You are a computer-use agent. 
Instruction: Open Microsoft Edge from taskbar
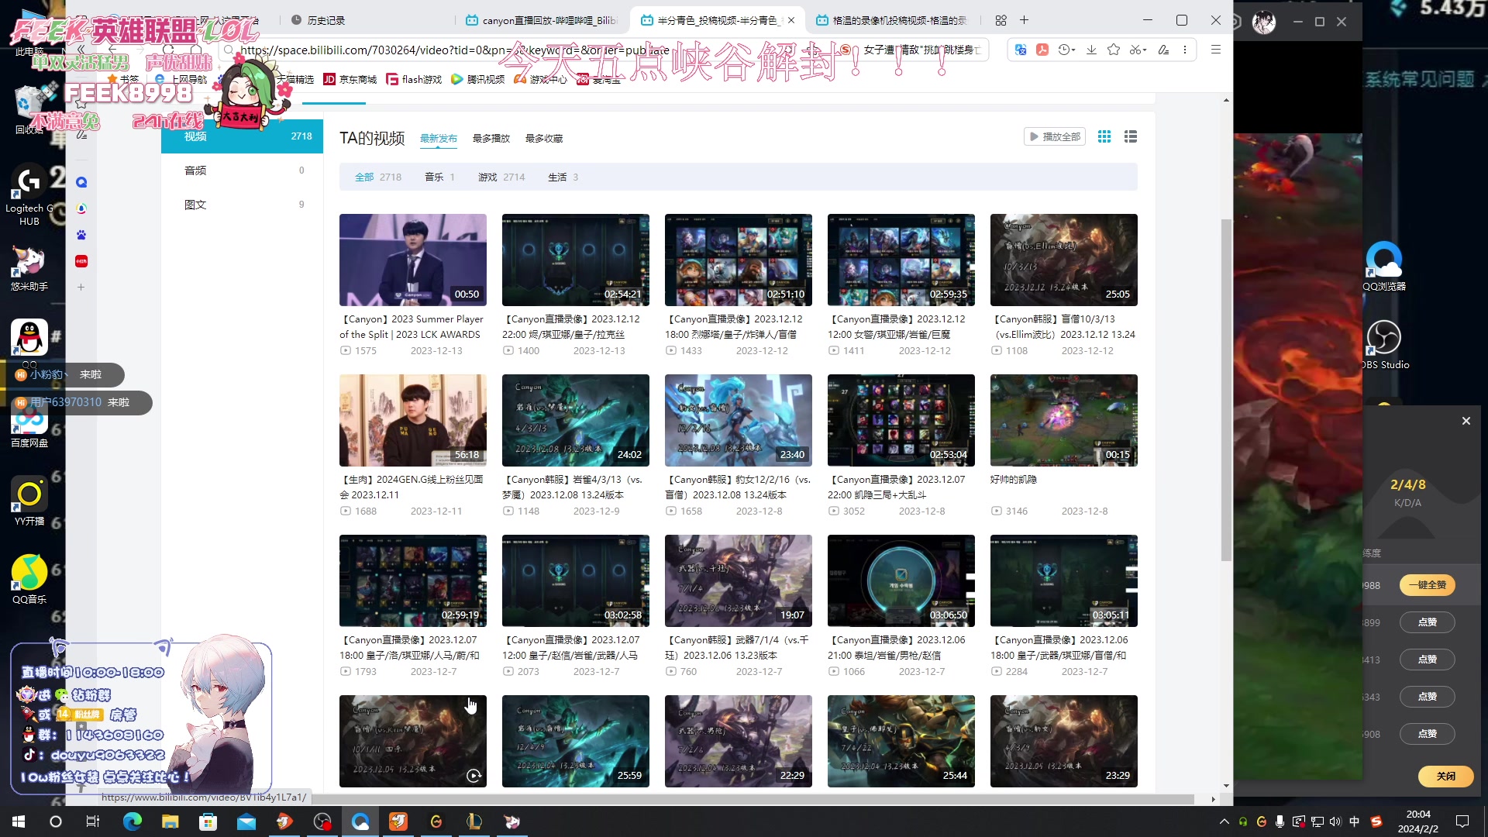coord(133,821)
